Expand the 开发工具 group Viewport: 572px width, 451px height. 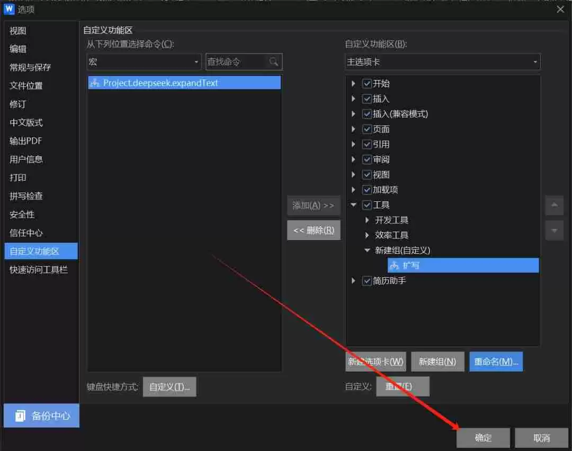pos(368,220)
